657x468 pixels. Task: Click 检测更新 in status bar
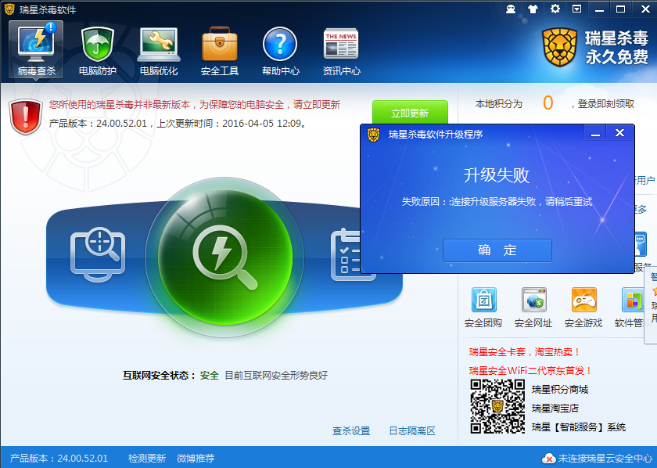click(147, 459)
